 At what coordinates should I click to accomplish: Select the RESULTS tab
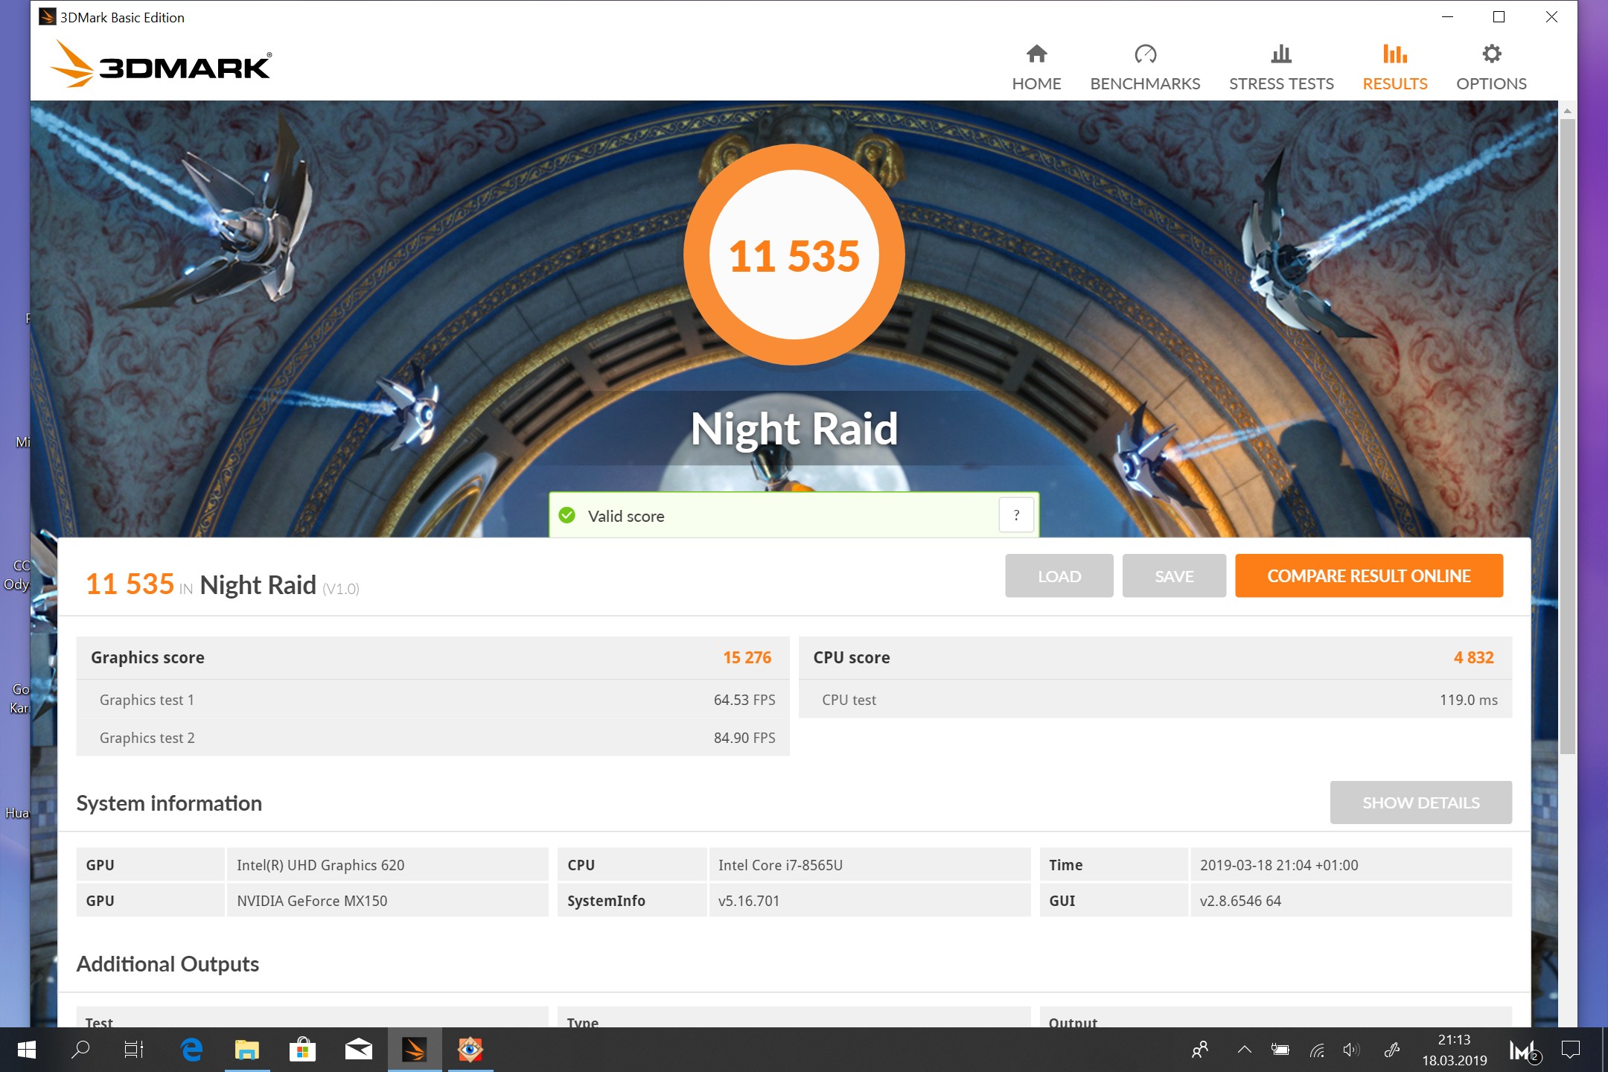[x=1394, y=68]
